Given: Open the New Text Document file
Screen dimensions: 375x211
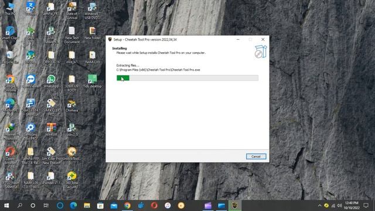Looking at the screenshot, I should [71, 35].
